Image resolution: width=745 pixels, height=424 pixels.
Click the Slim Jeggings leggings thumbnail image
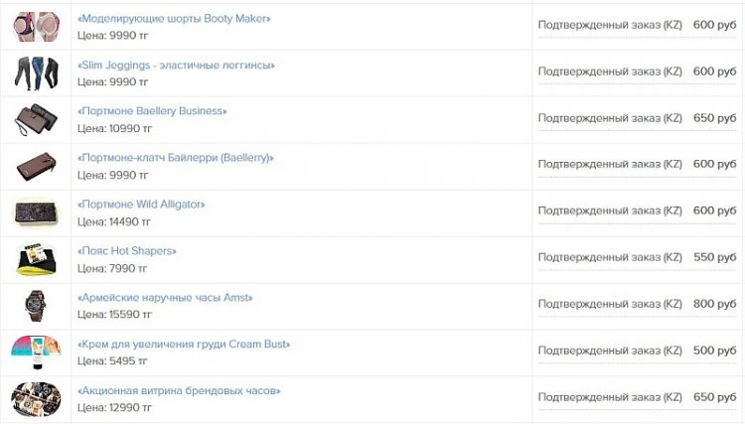(36, 73)
